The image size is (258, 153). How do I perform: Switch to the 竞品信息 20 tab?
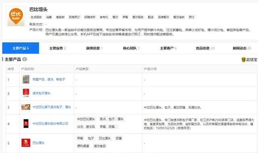coord(205,48)
